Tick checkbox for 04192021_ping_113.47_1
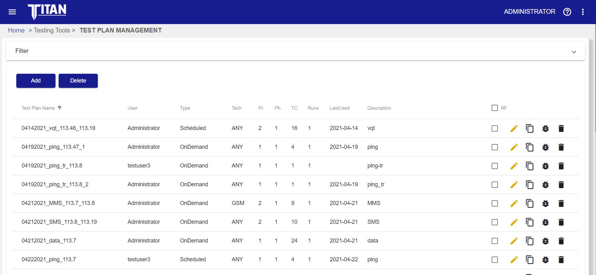This screenshot has width=596, height=275. [x=495, y=147]
